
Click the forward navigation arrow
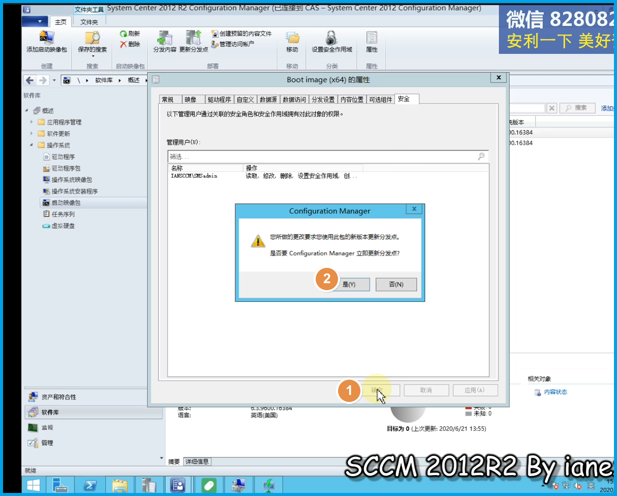click(x=43, y=80)
